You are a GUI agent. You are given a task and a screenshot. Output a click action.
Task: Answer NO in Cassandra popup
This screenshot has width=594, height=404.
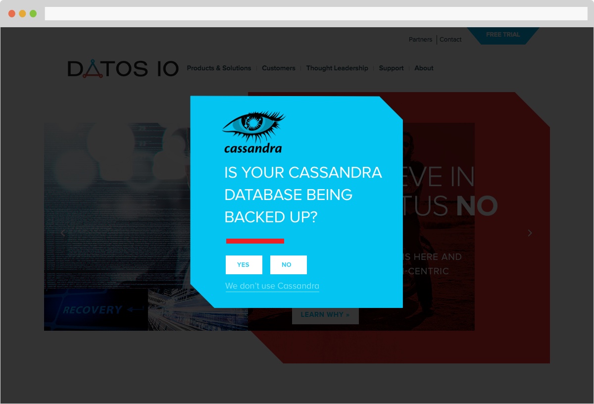click(289, 265)
